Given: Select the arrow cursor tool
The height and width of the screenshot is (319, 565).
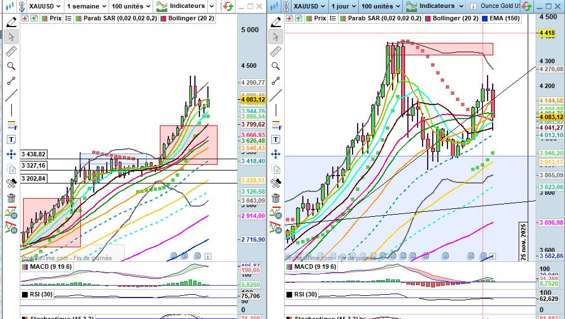Looking at the screenshot, I should click(11, 37).
